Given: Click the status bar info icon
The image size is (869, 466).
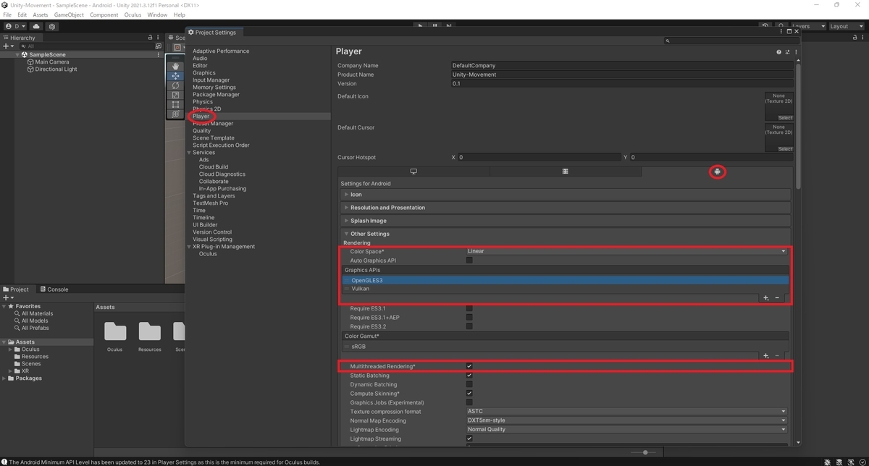Looking at the screenshot, I should (x=4, y=462).
